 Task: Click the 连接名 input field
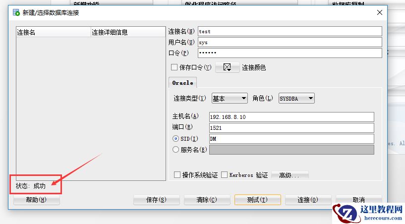[x=290, y=32]
